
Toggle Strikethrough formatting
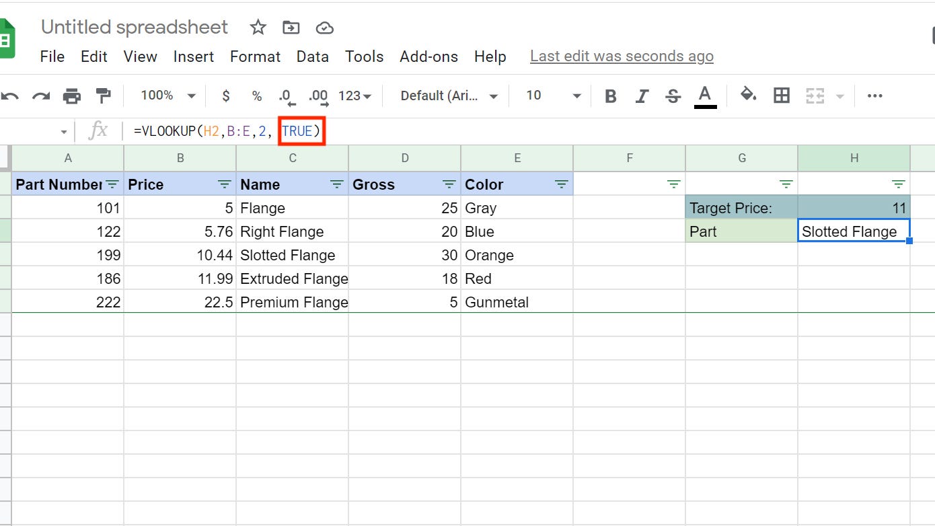673,96
